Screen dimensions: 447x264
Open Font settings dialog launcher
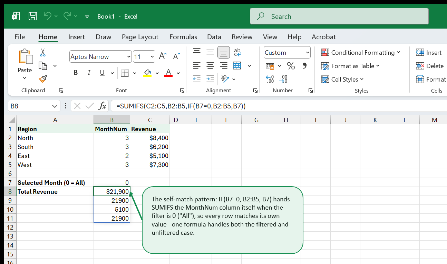point(182,91)
